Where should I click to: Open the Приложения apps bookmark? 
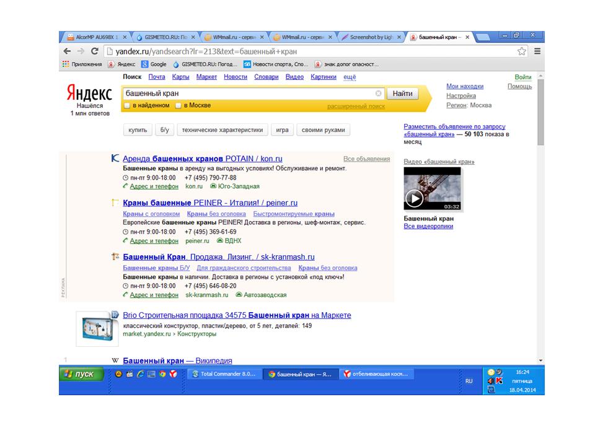(x=82, y=64)
